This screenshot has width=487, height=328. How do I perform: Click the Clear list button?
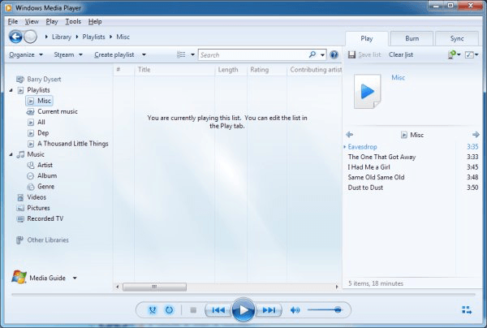click(401, 54)
